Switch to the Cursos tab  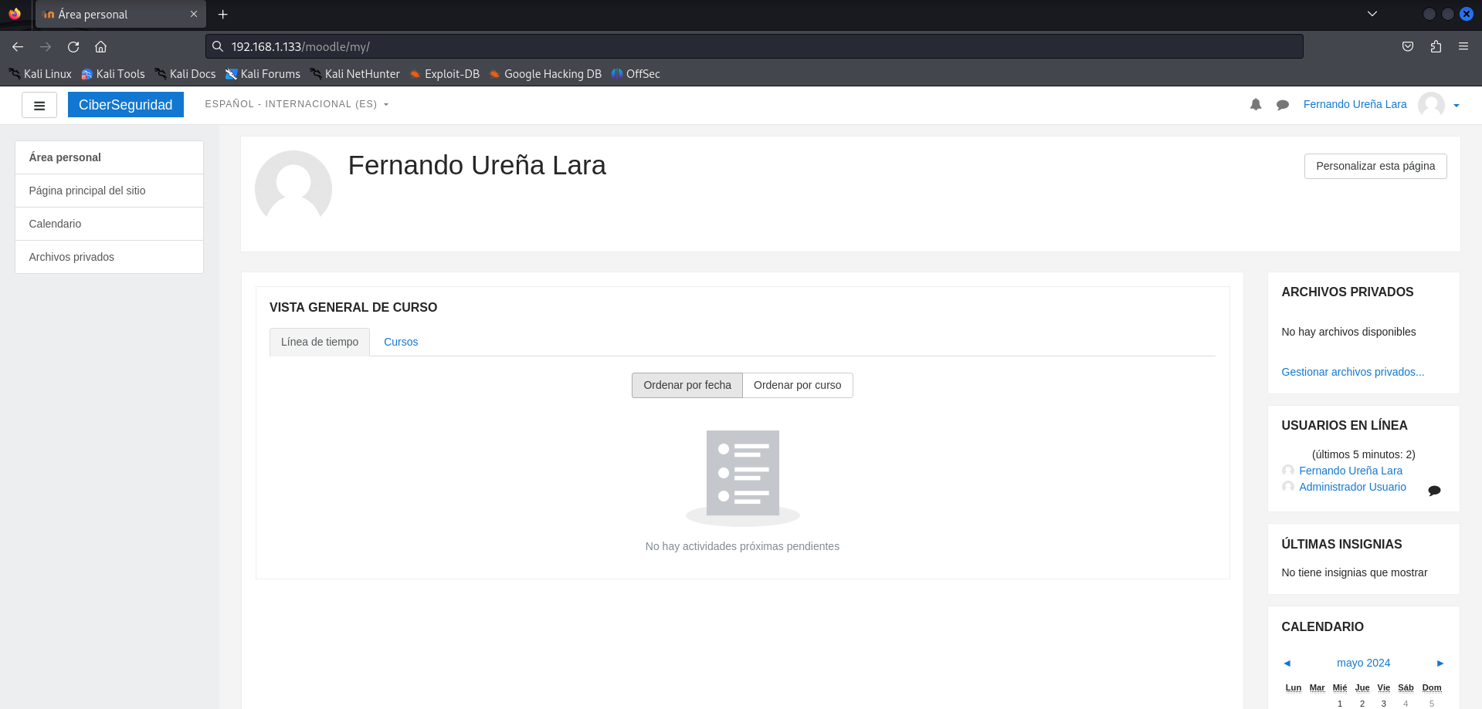point(400,342)
